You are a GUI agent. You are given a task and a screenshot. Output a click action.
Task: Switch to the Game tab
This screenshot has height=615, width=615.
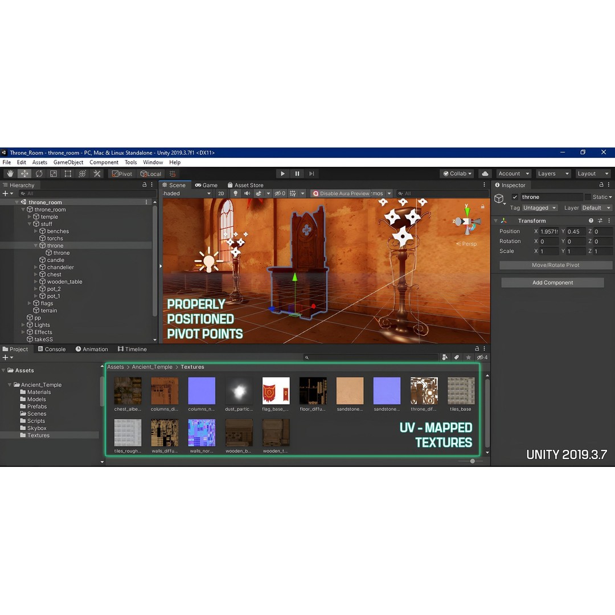point(206,185)
